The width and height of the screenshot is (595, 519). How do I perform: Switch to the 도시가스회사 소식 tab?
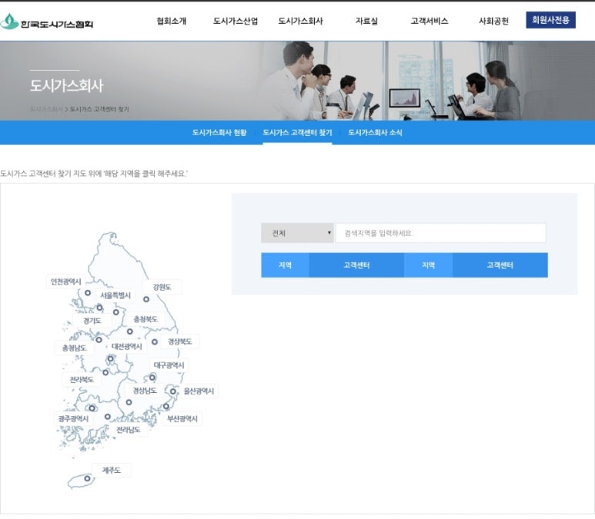click(x=376, y=133)
